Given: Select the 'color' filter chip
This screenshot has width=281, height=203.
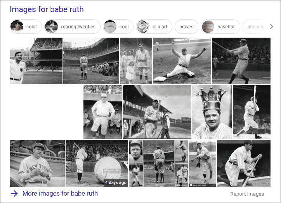Looking at the screenshot, I should click(x=26, y=26).
